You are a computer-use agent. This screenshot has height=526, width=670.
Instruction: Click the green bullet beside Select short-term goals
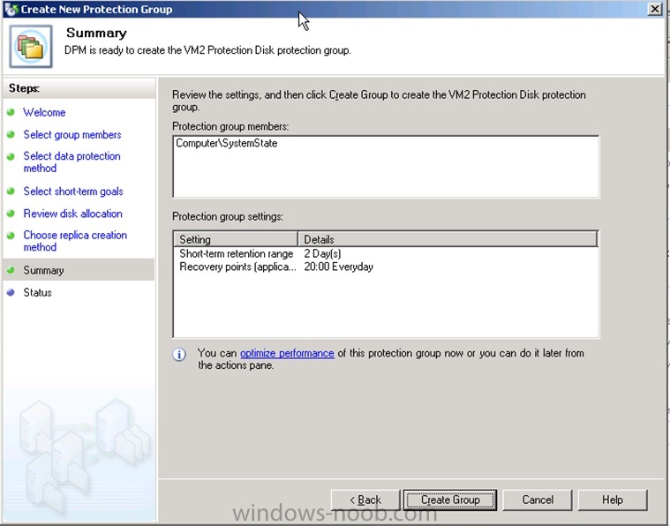click(x=11, y=191)
